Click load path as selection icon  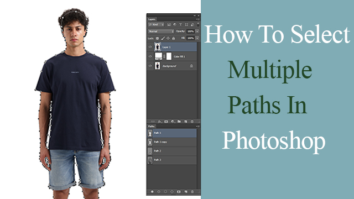click(165, 192)
